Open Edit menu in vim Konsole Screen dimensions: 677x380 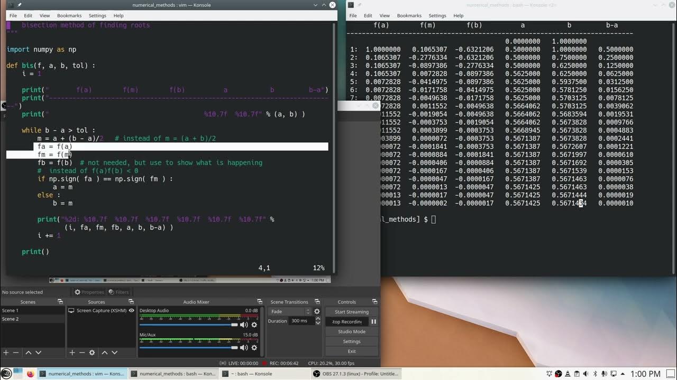(x=28, y=16)
